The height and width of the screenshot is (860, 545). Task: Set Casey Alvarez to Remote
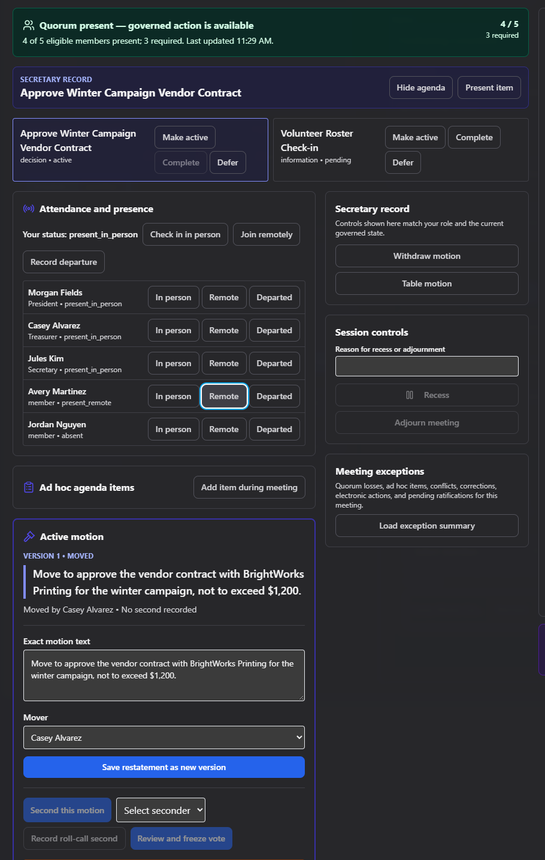(224, 330)
